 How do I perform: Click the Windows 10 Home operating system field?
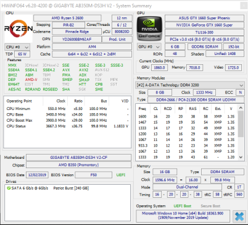point(183,216)
